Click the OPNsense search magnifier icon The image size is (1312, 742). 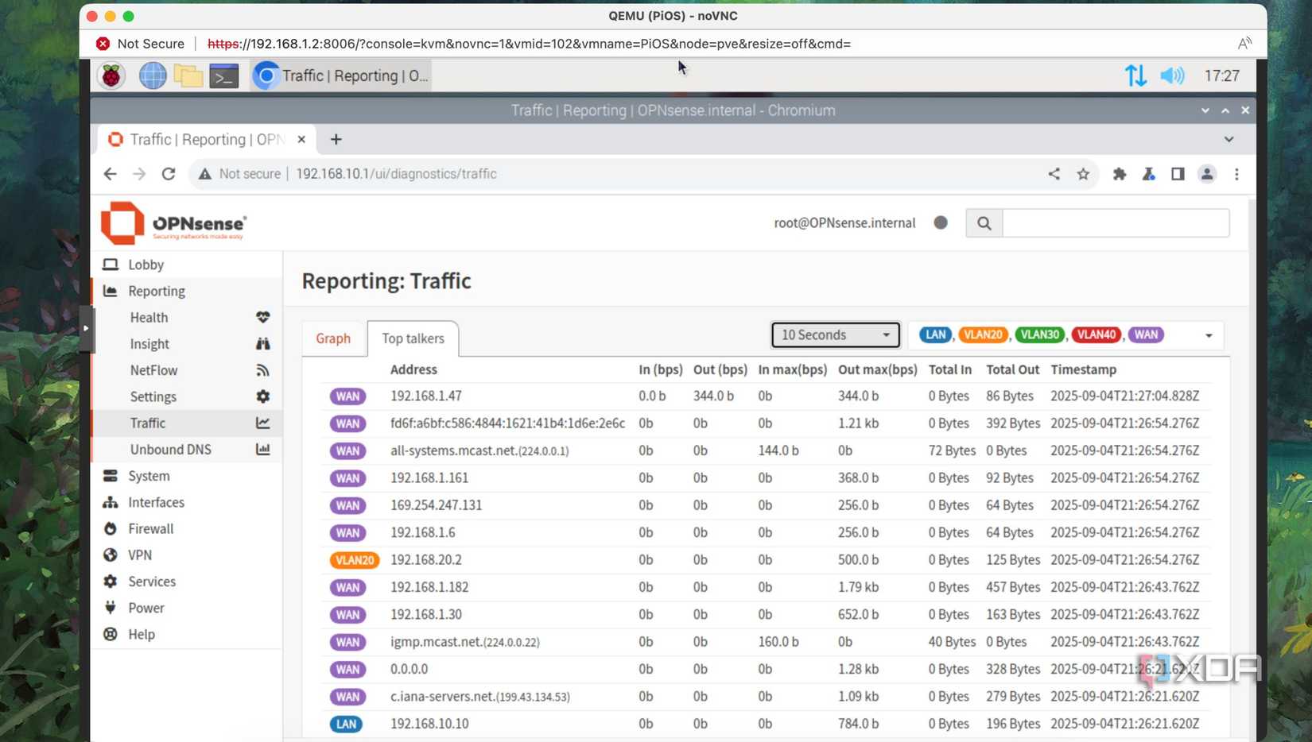[984, 223]
